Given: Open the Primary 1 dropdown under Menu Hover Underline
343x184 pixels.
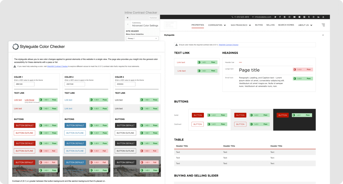Looking at the screenshot, I should tap(142, 38).
